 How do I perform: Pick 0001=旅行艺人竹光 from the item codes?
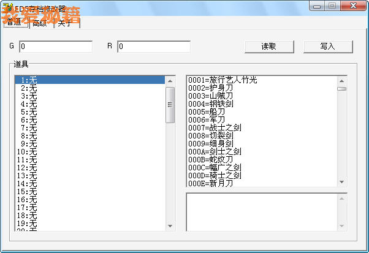(223, 80)
